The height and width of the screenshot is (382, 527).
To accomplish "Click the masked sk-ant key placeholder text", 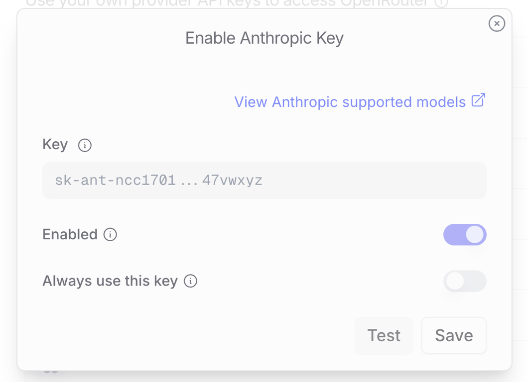I will click(158, 180).
